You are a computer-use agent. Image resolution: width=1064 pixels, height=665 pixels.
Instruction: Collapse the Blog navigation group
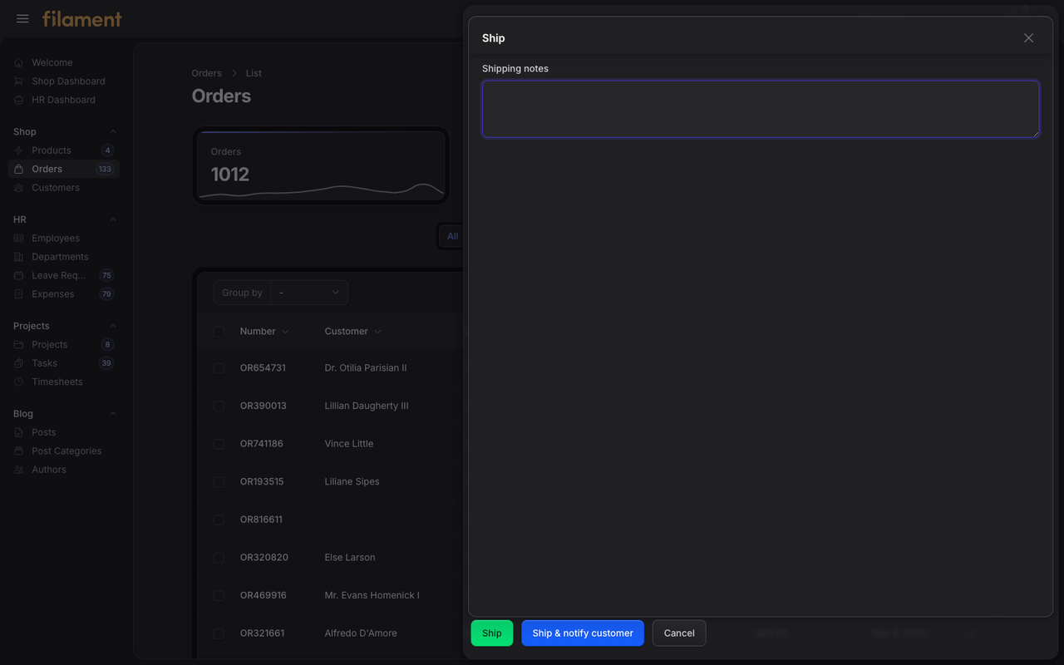pyautogui.click(x=113, y=414)
